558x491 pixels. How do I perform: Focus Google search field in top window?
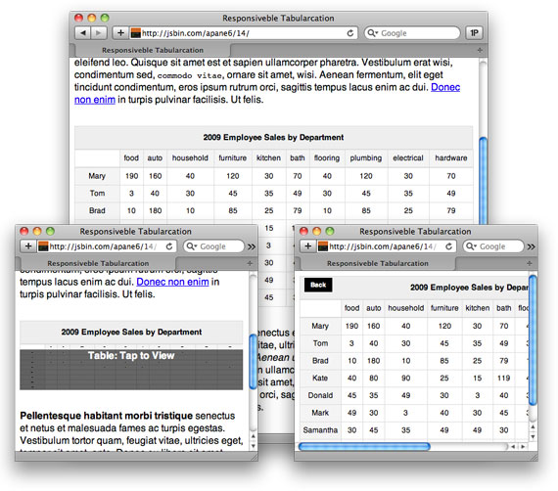412,33
